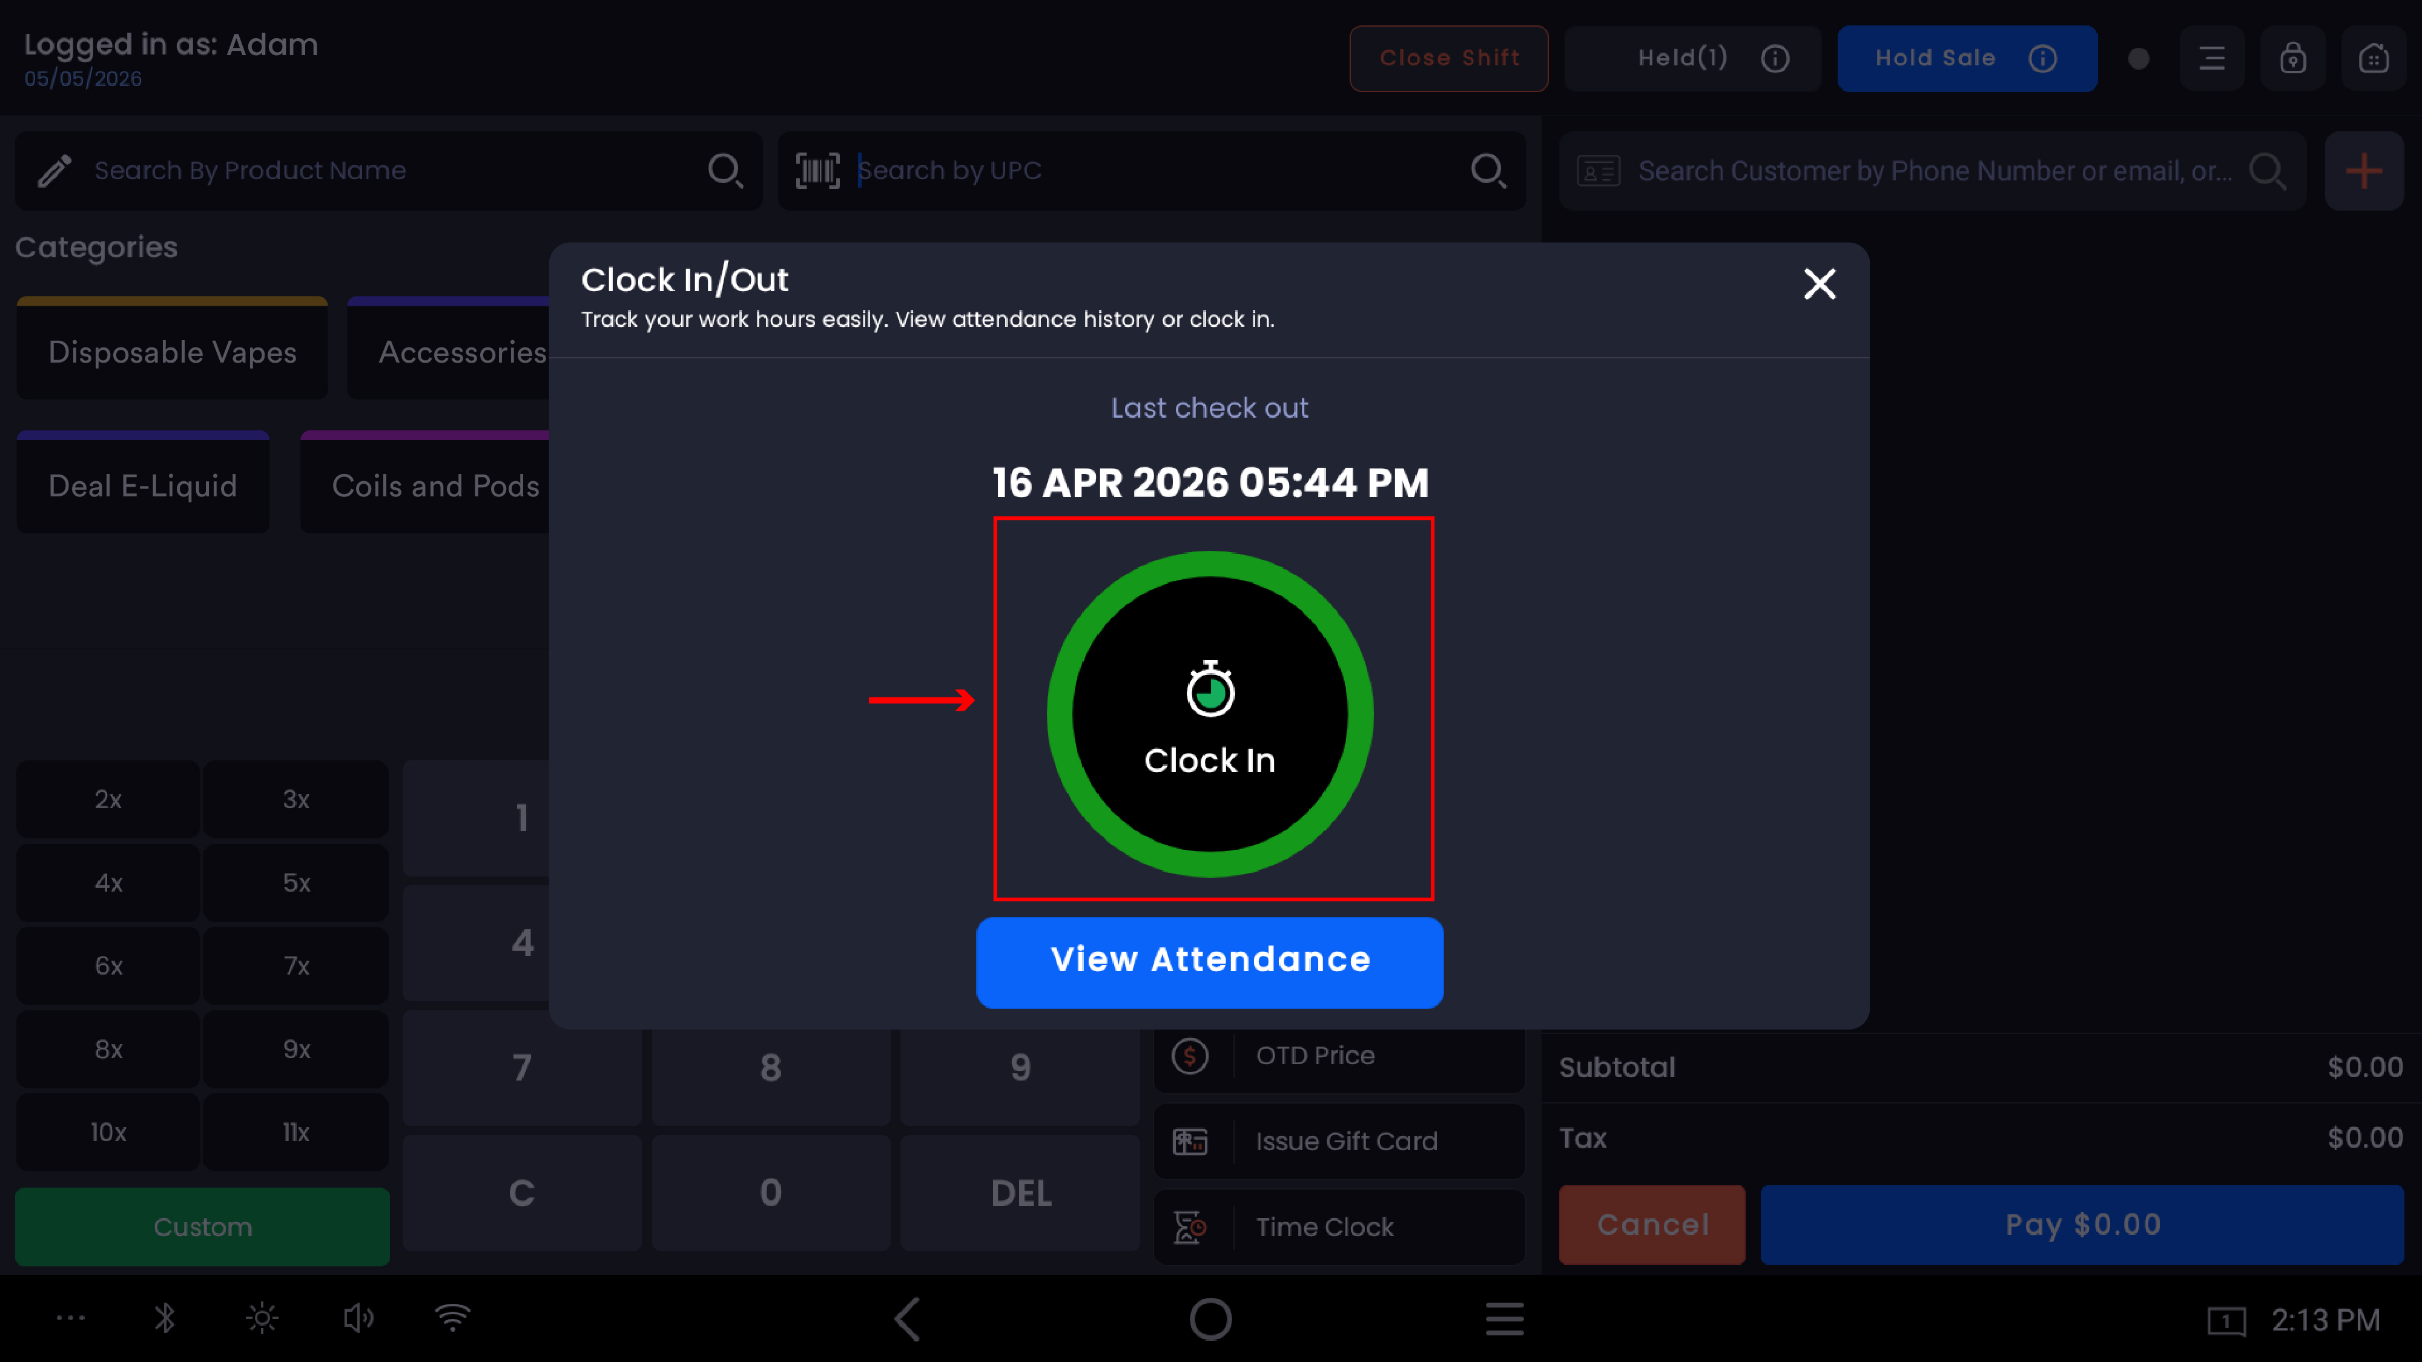The width and height of the screenshot is (2422, 1362).
Task: Open the volume control icon
Action: 358,1318
